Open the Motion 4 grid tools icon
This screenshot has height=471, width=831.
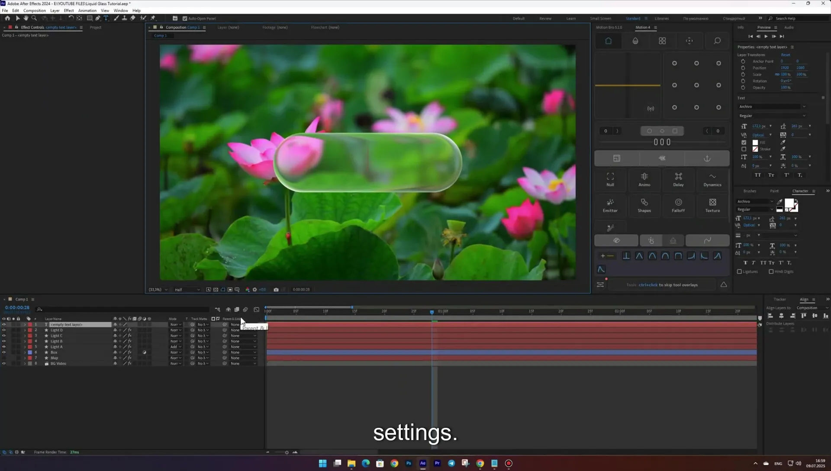662,41
